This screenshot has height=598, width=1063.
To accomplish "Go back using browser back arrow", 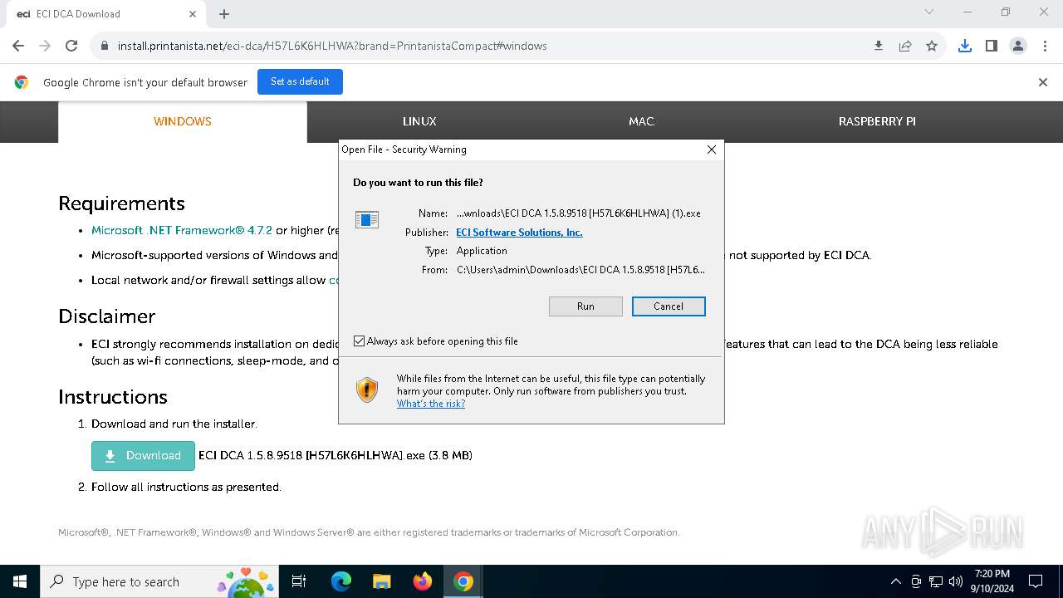I will [x=18, y=46].
